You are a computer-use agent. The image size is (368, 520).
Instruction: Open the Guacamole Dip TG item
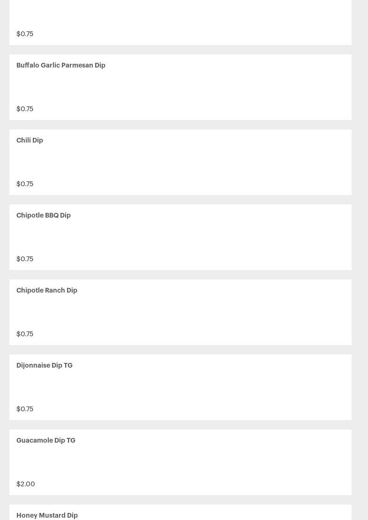tap(46, 440)
